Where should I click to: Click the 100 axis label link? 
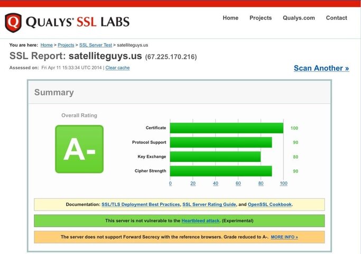coord(283,184)
